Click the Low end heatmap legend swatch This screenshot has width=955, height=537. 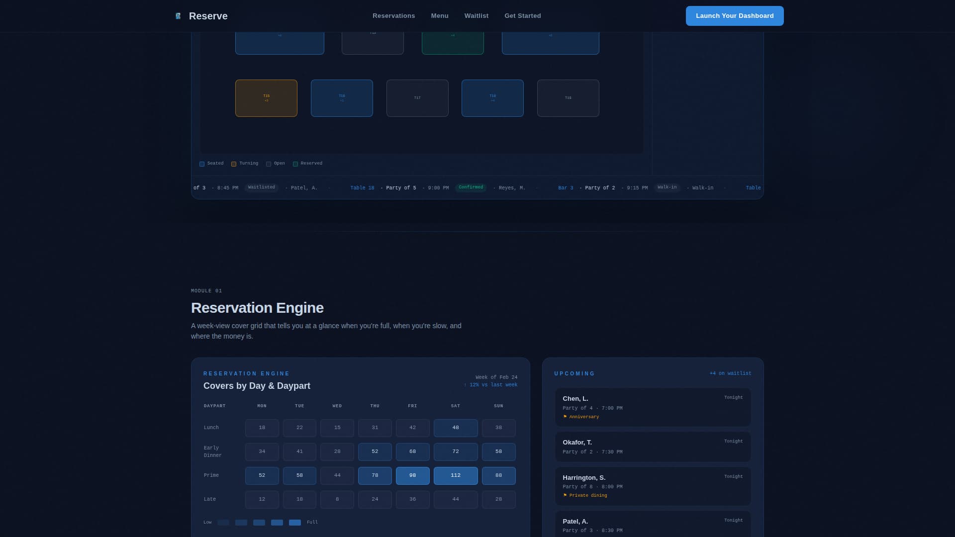[223, 523]
